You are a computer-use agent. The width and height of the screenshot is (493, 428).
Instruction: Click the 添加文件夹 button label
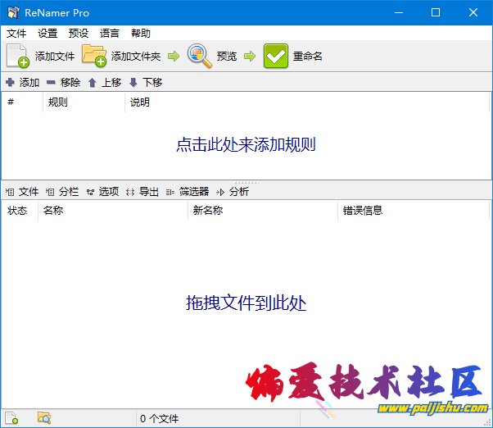point(136,57)
